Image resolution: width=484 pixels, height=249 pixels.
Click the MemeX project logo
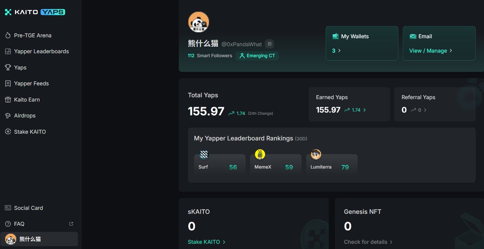click(x=260, y=154)
